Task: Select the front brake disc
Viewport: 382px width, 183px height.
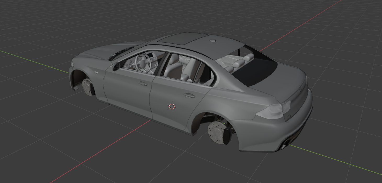Action: pyautogui.click(x=87, y=86)
